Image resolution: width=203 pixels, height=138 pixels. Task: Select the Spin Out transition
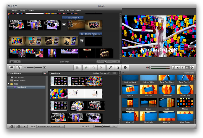pyautogui.click(x=148, y=91)
